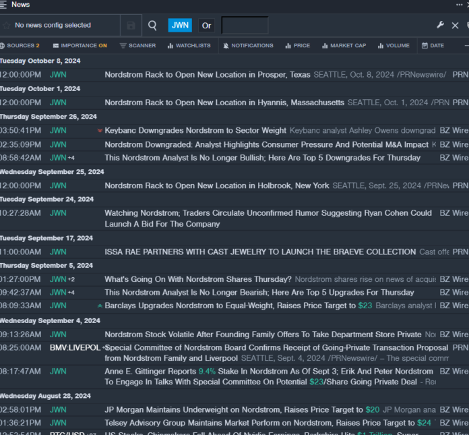Toggle the Or search operator
469x435 pixels.
pos(206,26)
